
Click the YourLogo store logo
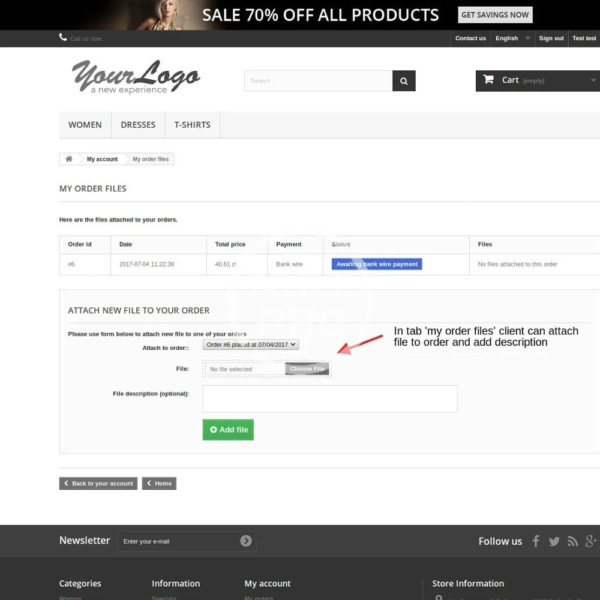pyautogui.click(x=136, y=78)
